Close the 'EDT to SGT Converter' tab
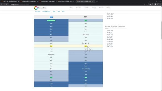This screenshot has width=162, height=91. tap(75, 1)
